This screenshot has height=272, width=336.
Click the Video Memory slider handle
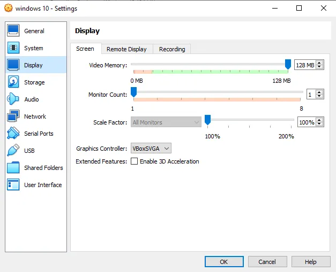pos(288,64)
